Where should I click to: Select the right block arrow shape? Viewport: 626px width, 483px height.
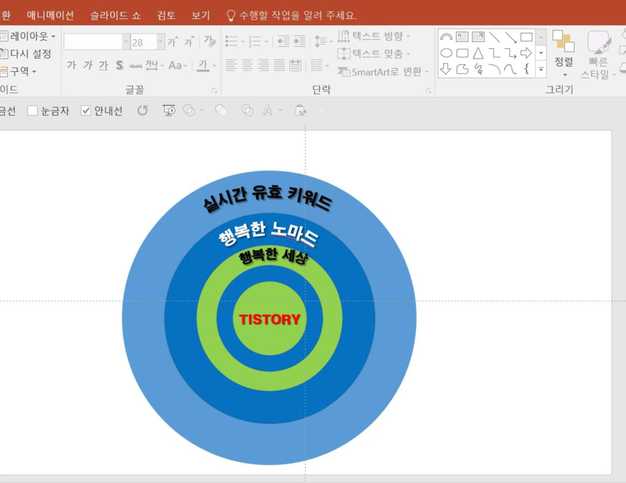[x=526, y=53]
